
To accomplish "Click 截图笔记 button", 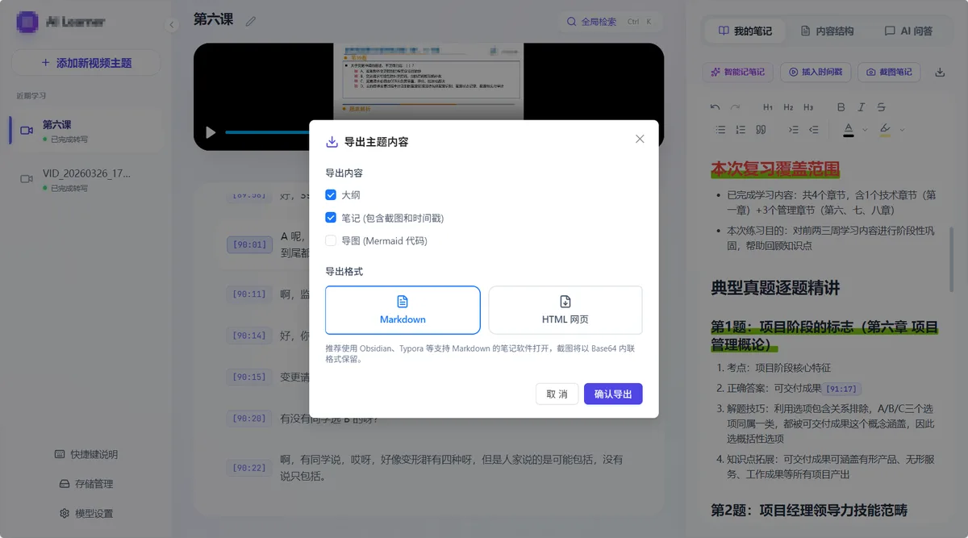I will tap(888, 72).
